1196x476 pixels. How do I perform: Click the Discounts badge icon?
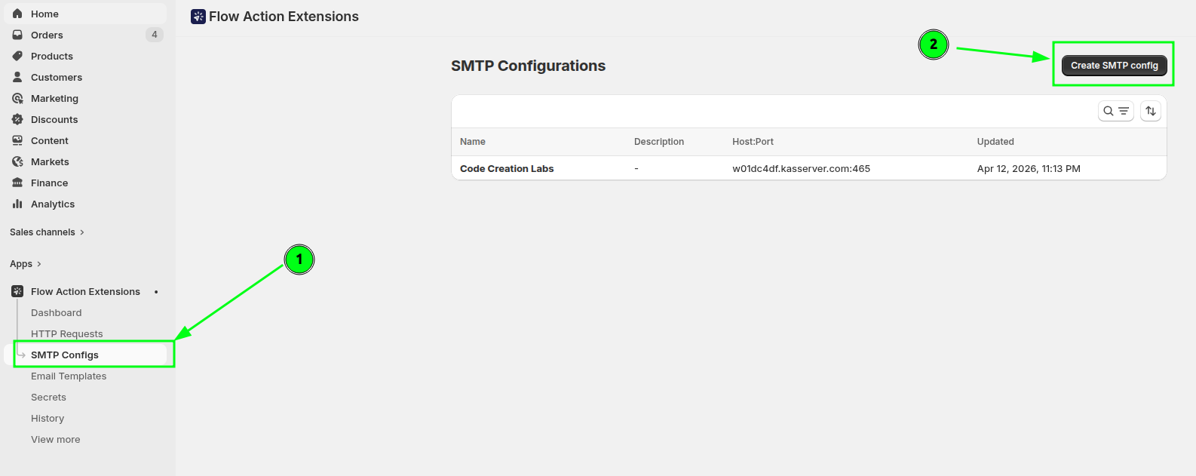coord(17,119)
